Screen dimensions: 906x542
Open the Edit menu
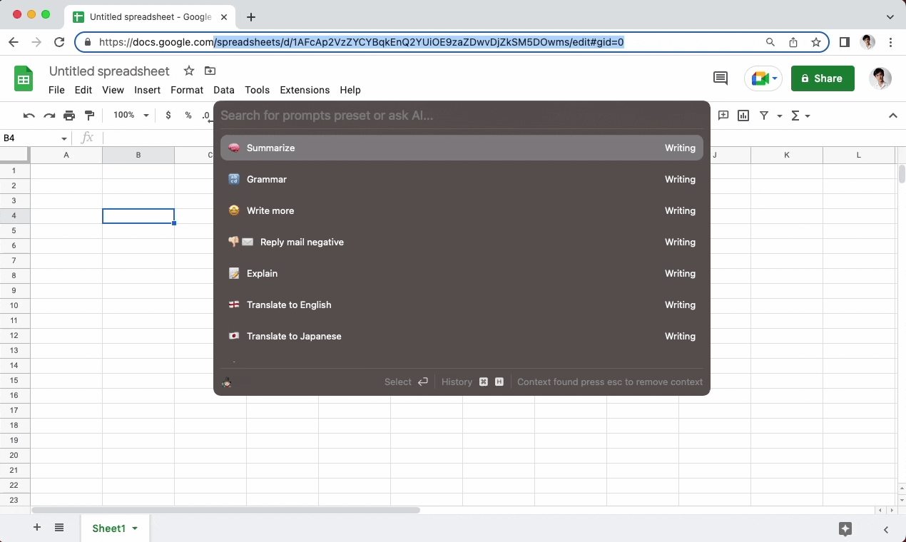(83, 90)
